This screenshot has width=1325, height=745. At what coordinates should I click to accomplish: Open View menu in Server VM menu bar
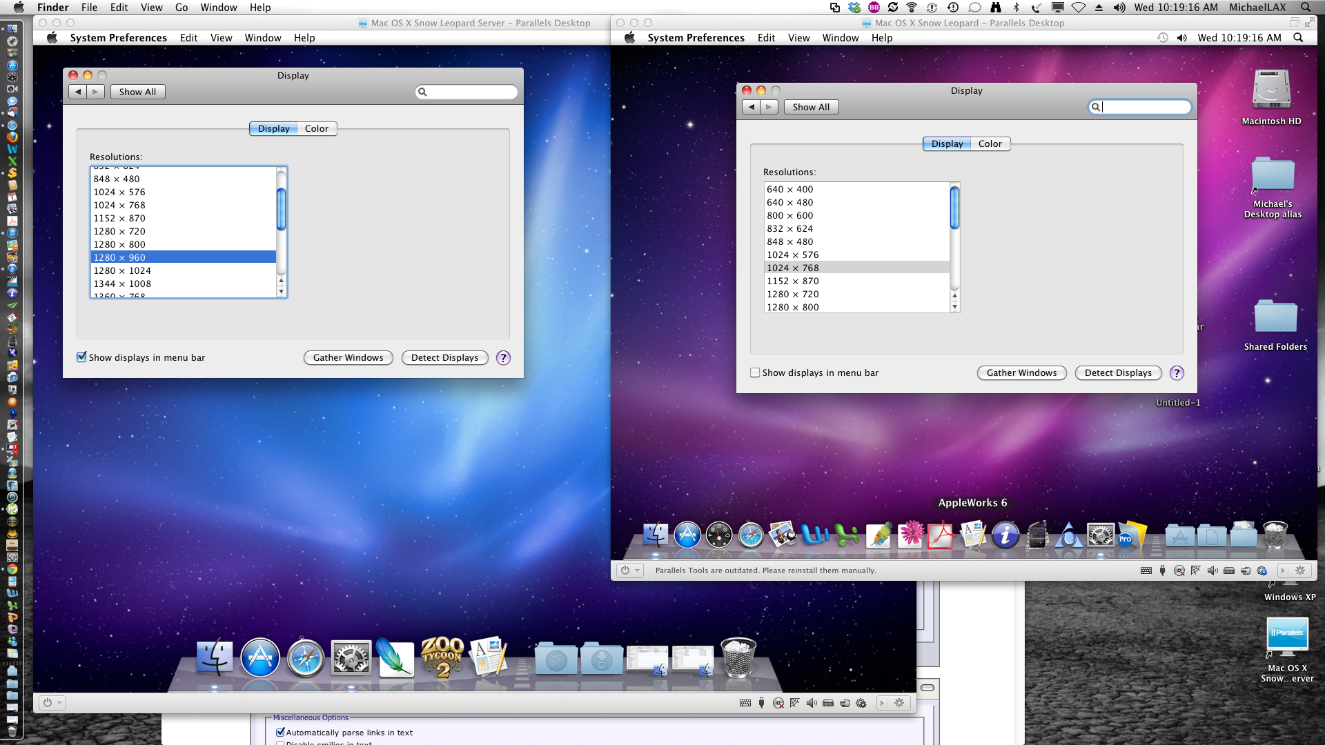pos(221,38)
